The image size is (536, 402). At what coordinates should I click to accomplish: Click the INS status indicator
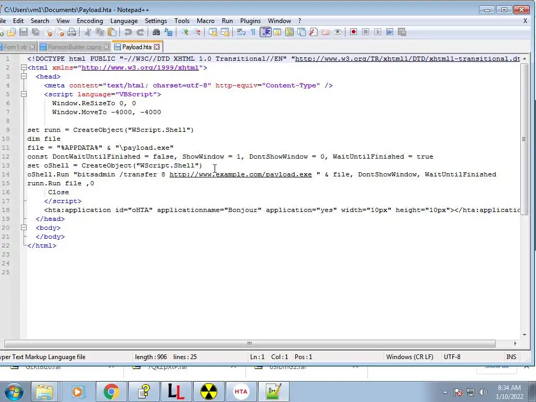coord(511,357)
